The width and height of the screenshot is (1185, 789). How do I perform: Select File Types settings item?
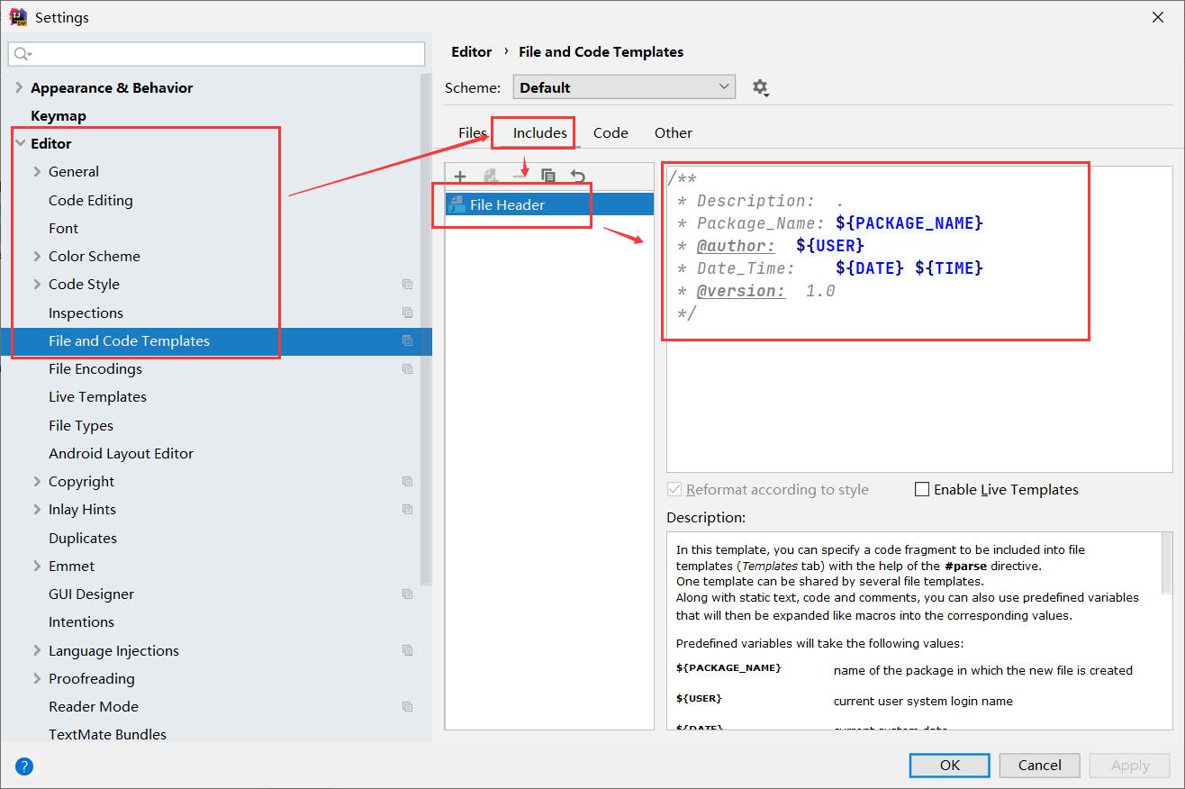click(x=81, y=425)
